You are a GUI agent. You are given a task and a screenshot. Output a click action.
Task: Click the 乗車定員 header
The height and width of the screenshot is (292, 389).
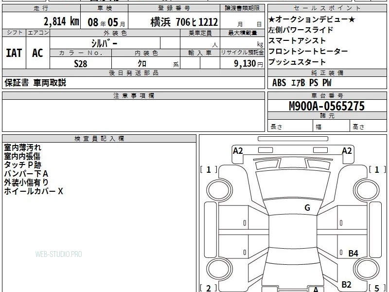pyautogui.click(x=200, y=33)
